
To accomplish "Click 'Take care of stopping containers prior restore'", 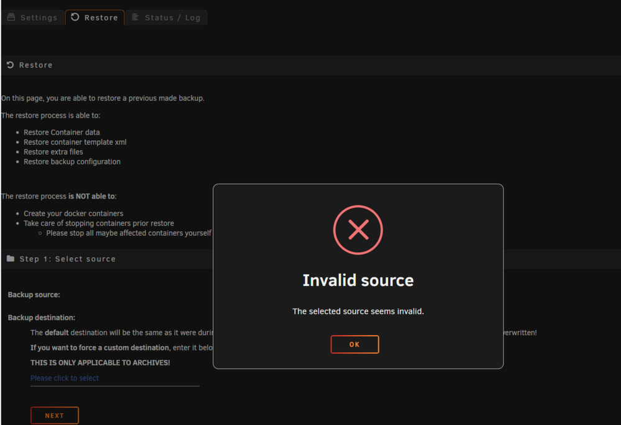I will [x=99, y=223].
